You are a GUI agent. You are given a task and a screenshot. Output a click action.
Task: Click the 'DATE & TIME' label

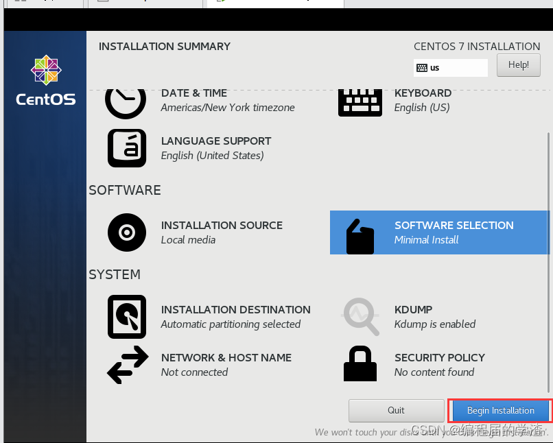click(194, 93)
